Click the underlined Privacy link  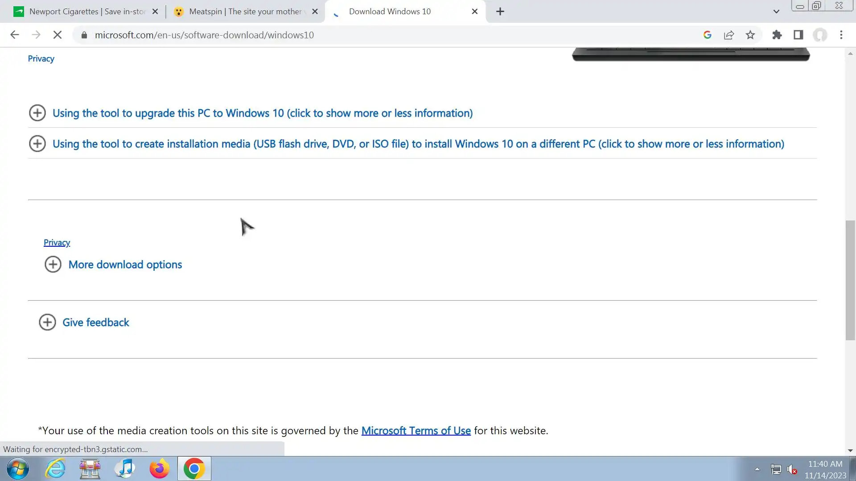tap(57, 243)
